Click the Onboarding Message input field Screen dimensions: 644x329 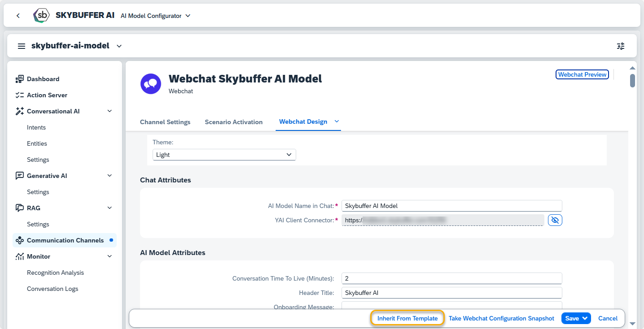click(451, 306)
